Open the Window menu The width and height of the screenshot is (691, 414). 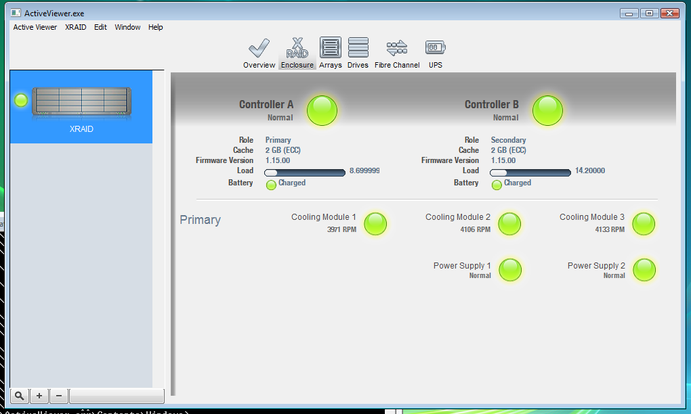(x=127, y=27)
